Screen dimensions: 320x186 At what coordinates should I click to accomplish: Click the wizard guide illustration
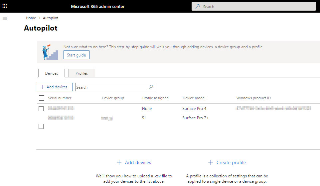[x=50, y=52]
